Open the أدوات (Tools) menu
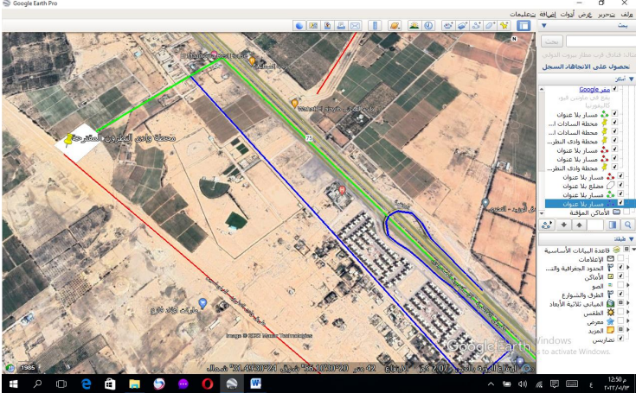636x393 pixels. (x=568, y=15)
